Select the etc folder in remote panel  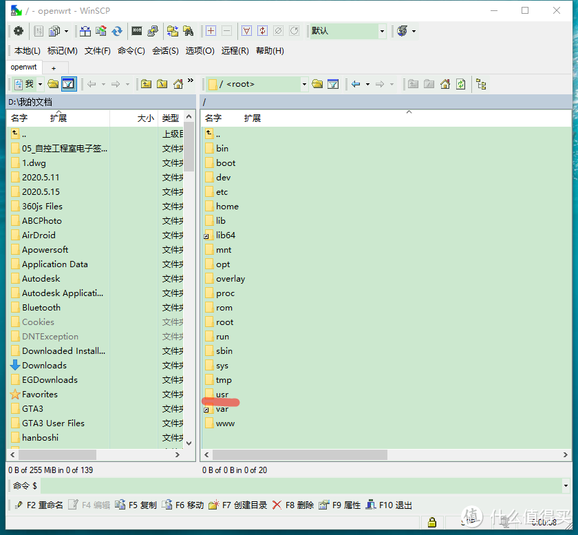[x=222, y=192]
